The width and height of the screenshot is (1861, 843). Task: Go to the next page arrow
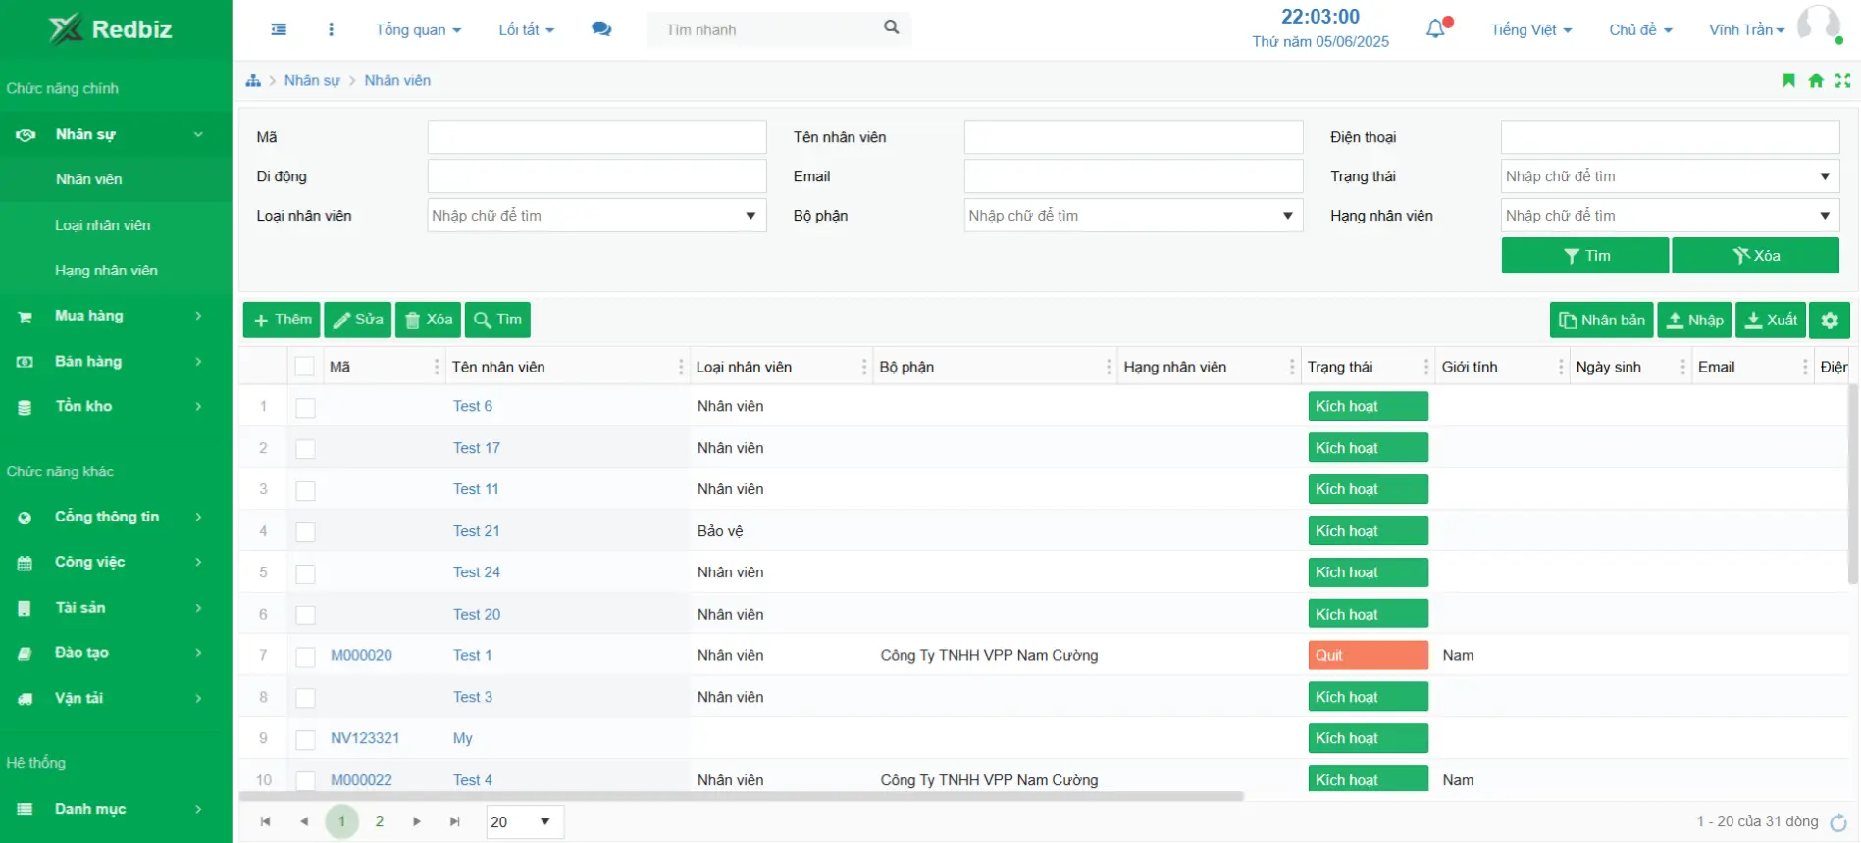pyautogui.click(x=417, y=821)
